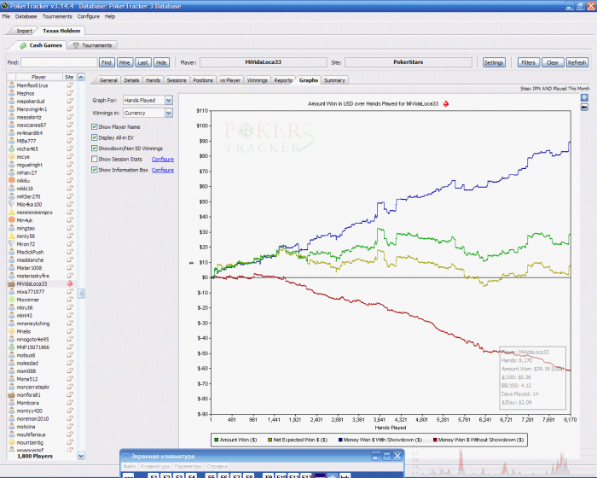The height and width of the screenshot is (478, 597).
Task: Click the red Money Won Without Showdown swatch
Action: 435,440
